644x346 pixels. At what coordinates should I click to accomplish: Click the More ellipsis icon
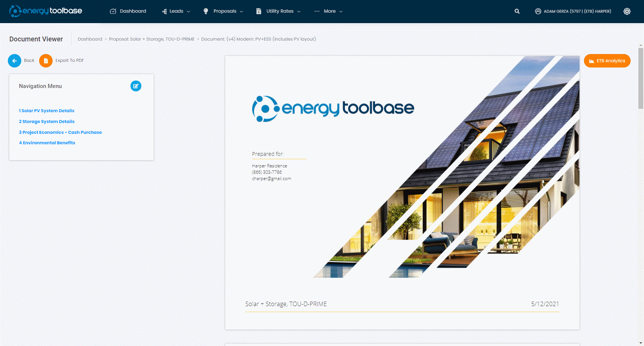point(317,11)
